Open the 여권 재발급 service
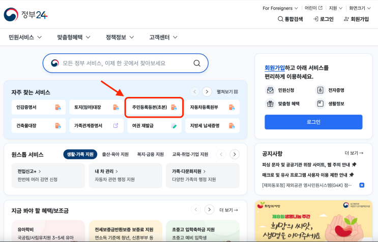The width and height of the screenshot is (378, 242). pos(154,126)
